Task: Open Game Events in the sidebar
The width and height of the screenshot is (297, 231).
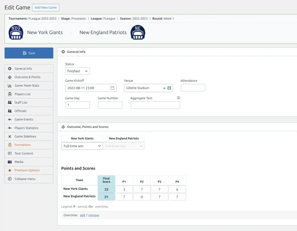Action: 29,120
